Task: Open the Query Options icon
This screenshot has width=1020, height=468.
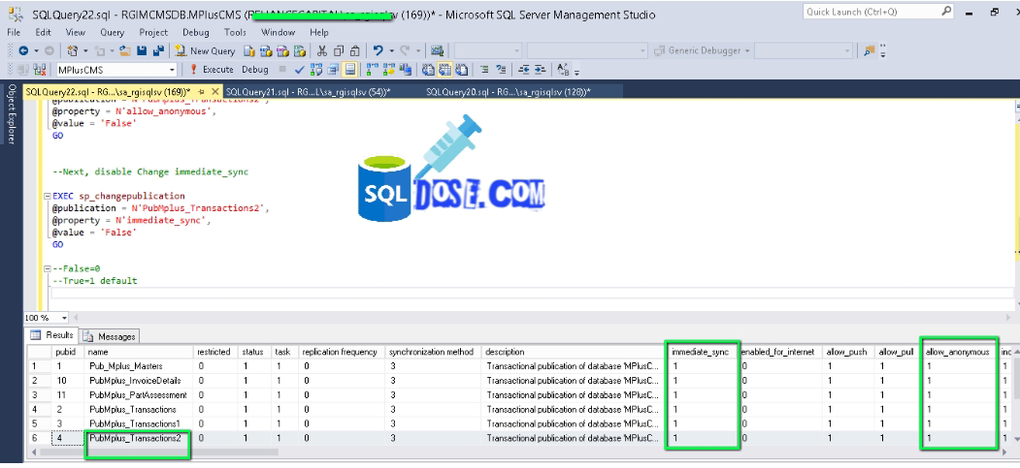Action: coord(333,70)
